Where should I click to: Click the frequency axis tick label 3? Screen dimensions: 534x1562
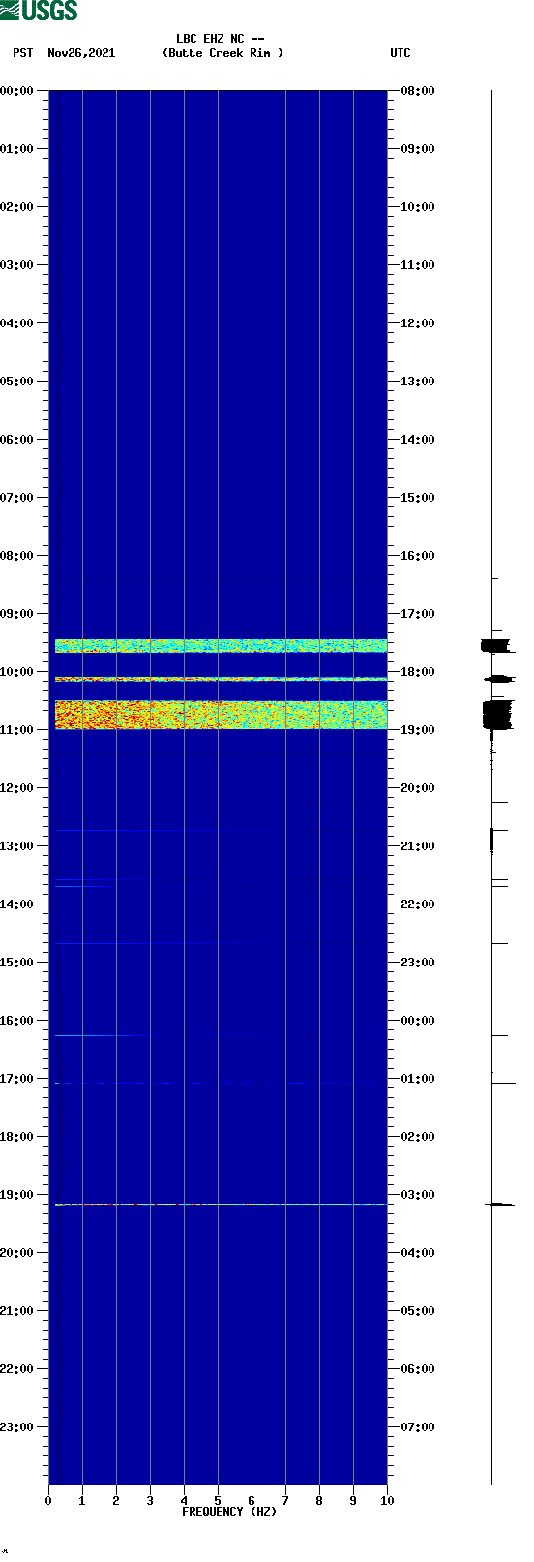[150, 1501]
